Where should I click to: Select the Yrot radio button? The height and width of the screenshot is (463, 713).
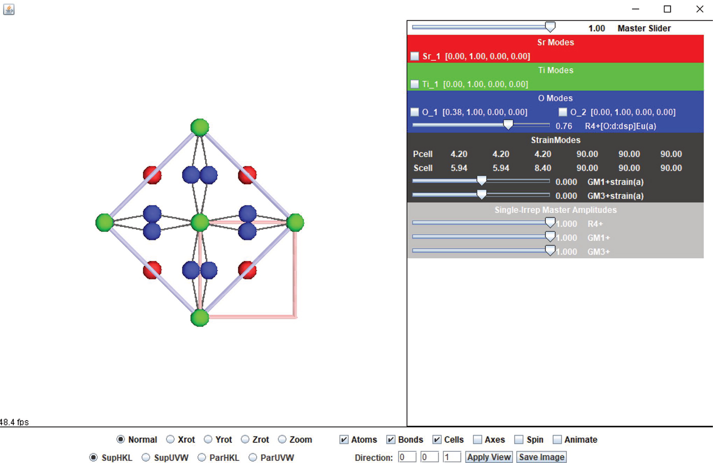pos(208,439)
